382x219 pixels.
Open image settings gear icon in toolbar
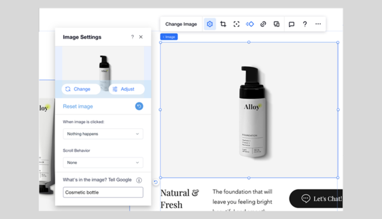pos(210,24)
